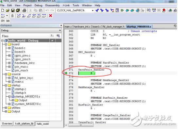Image resolution: width=178 pixels, height=129 pixels.
Task: Click the Step Over debug icon
Action: (19, 16)
